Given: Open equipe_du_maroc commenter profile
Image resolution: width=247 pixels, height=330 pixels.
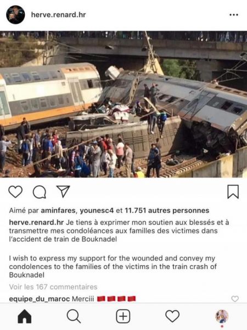Looking at the screenshot, I should [x=40, y=299].
